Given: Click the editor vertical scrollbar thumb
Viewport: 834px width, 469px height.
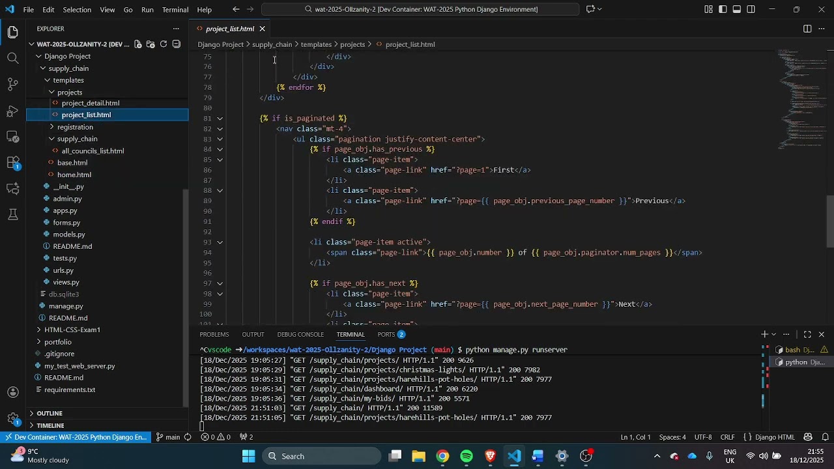Looking at the screenshot, I should click(830, 221).
